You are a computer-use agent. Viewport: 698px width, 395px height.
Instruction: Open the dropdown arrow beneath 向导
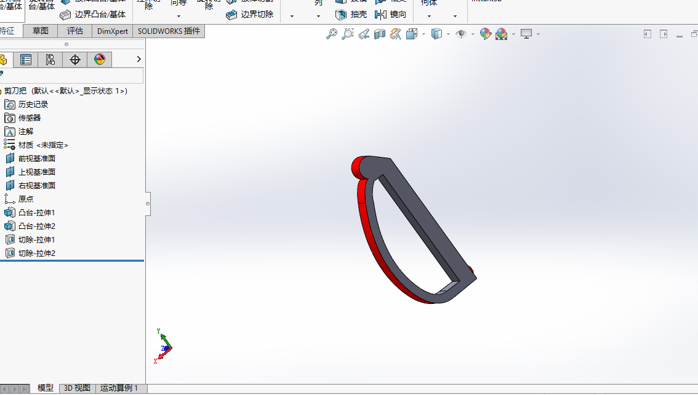(x=179, y=17)
